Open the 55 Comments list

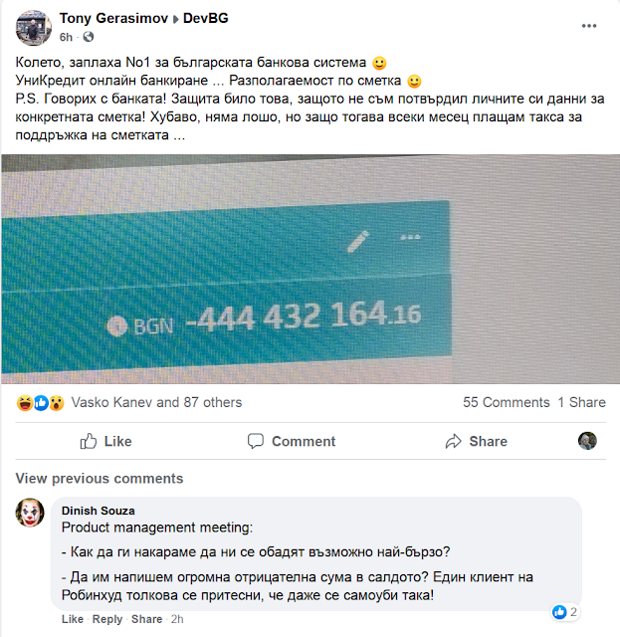click(x=506, y=402)
